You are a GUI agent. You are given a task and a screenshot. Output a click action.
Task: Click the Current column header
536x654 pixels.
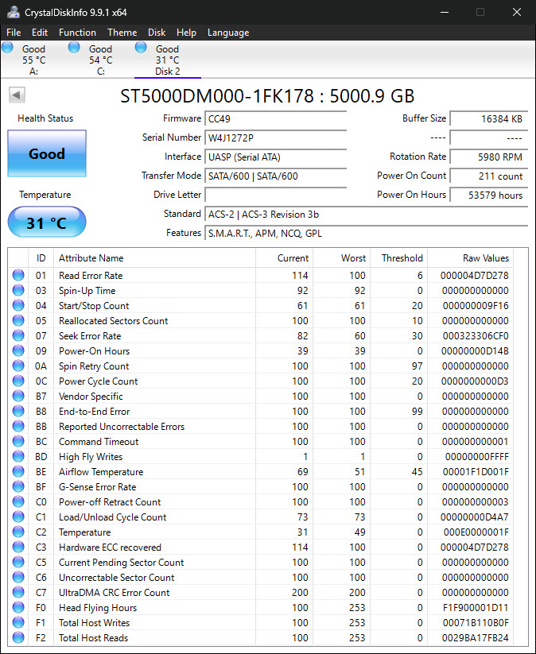[284, 258]
